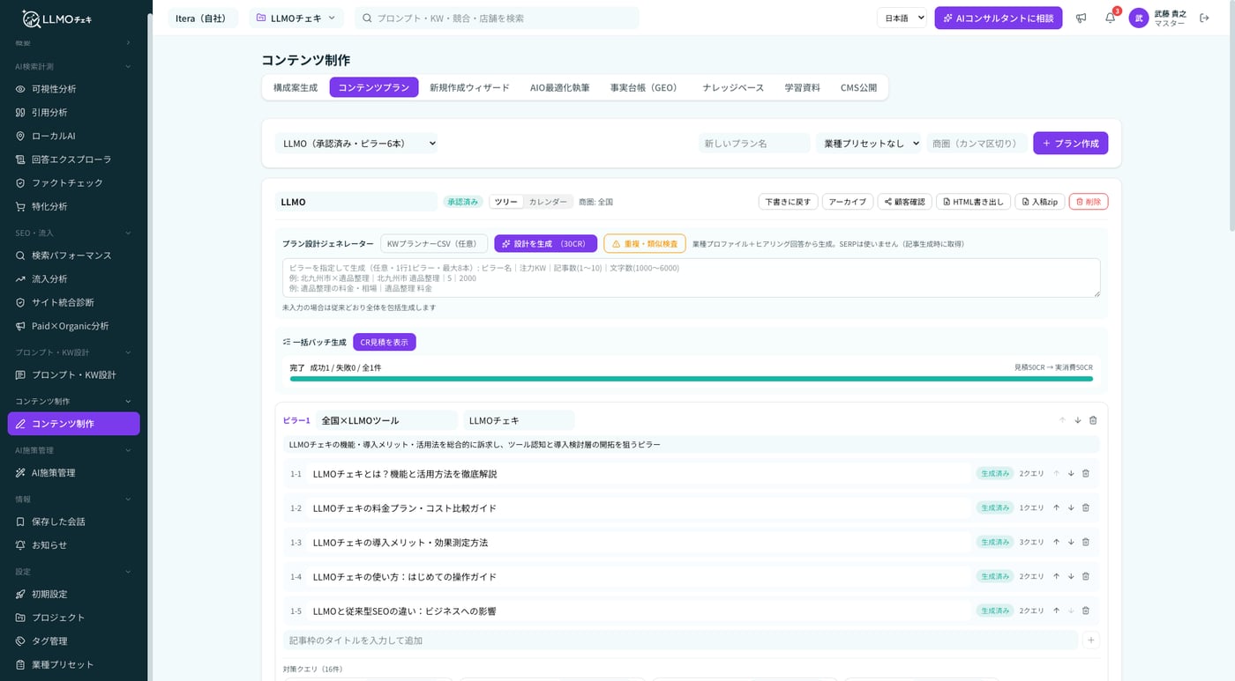Switch to the 構成案生成 tab
The height and width of the screenshot is (681, 1235).
tap(296, 87)
